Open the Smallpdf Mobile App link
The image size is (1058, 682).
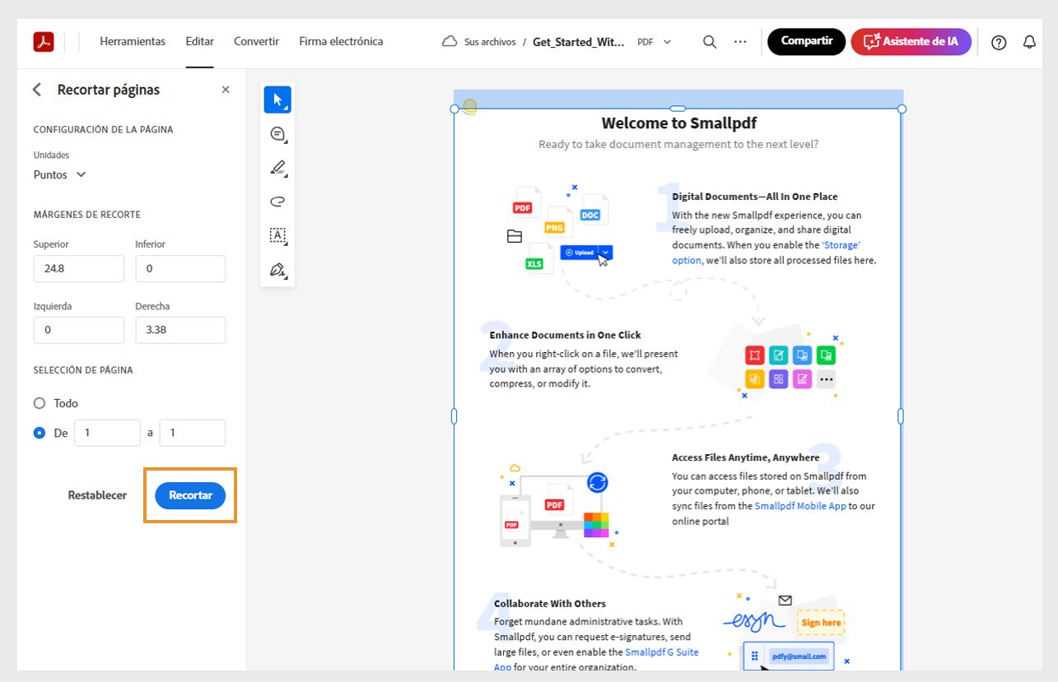pyautogui.click(x=800, y=506)
